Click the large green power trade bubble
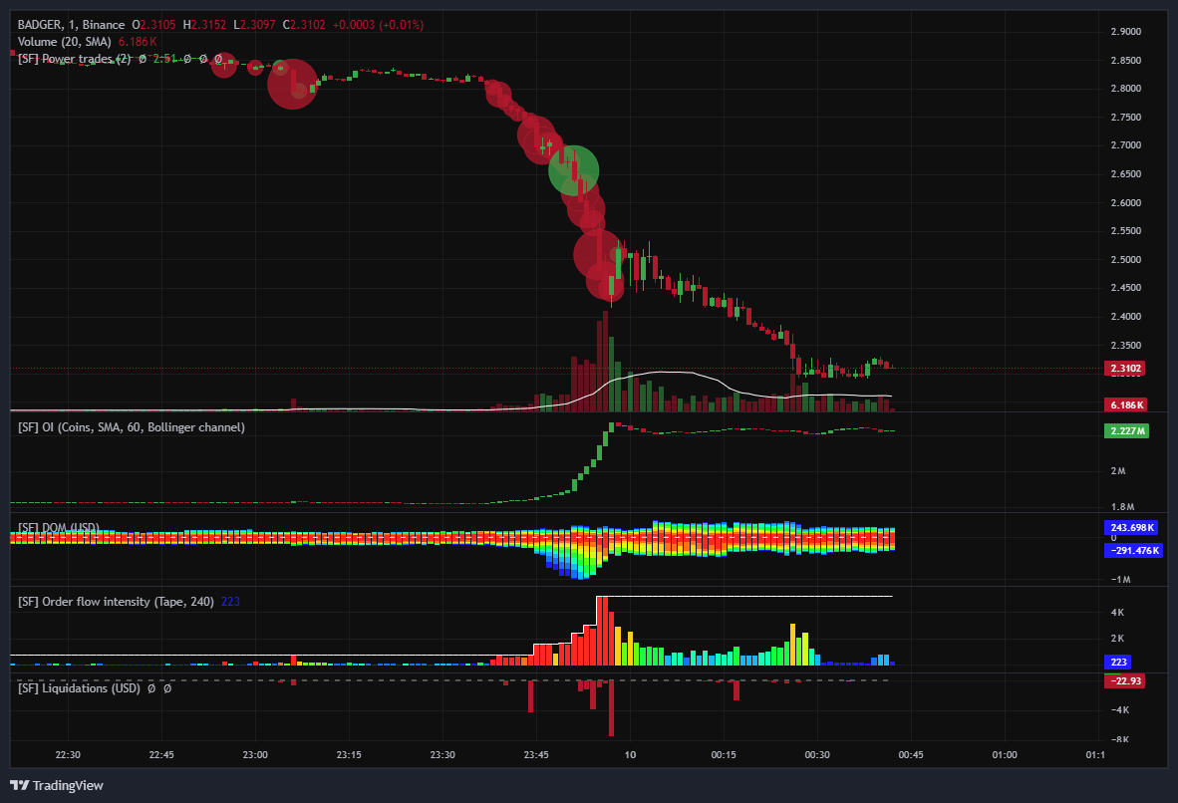 (573, 170)
